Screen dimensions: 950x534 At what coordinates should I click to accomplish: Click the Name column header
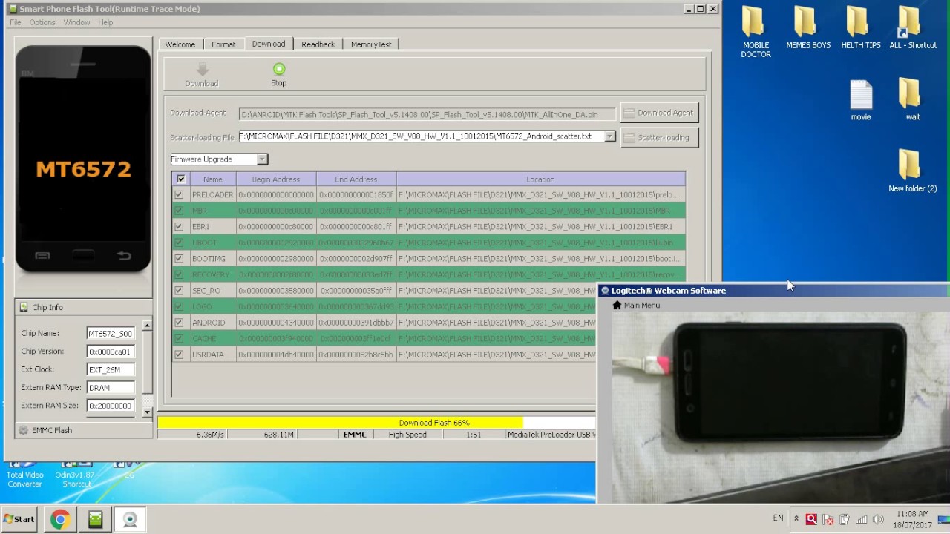(213, 179)
